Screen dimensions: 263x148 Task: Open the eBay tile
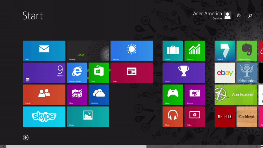click(225, 73)
